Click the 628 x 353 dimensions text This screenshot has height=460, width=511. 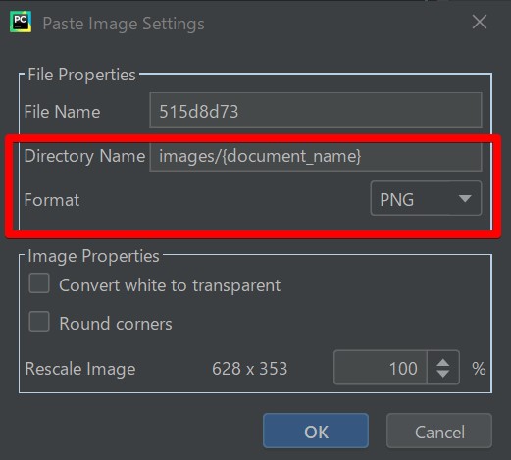click(x=250, y=369)
